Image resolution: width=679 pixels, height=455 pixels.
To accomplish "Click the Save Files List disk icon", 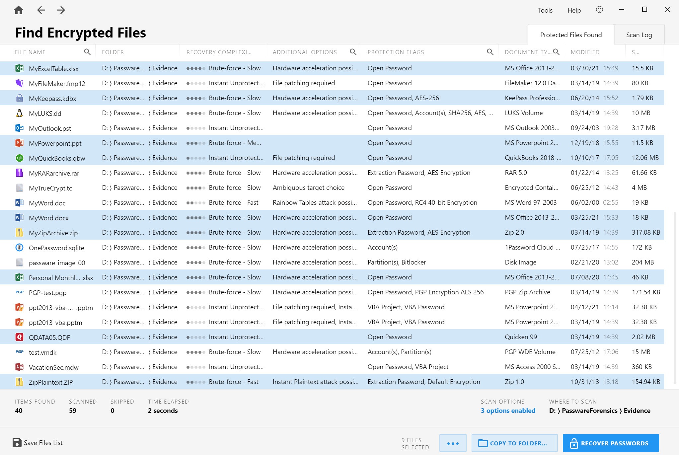I will click(x=17, y=443).
